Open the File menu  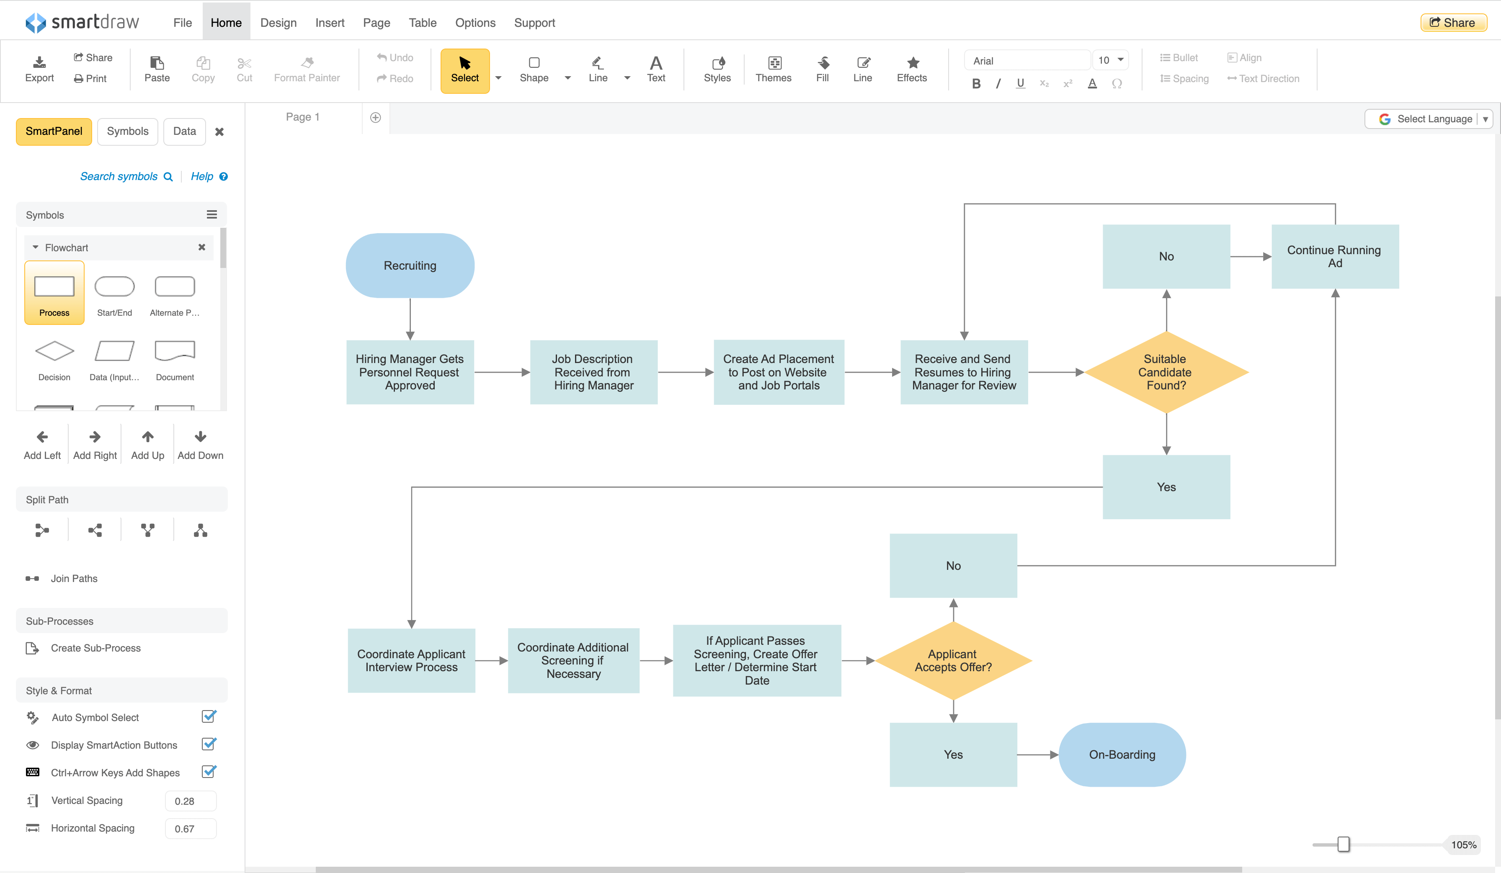182,23
